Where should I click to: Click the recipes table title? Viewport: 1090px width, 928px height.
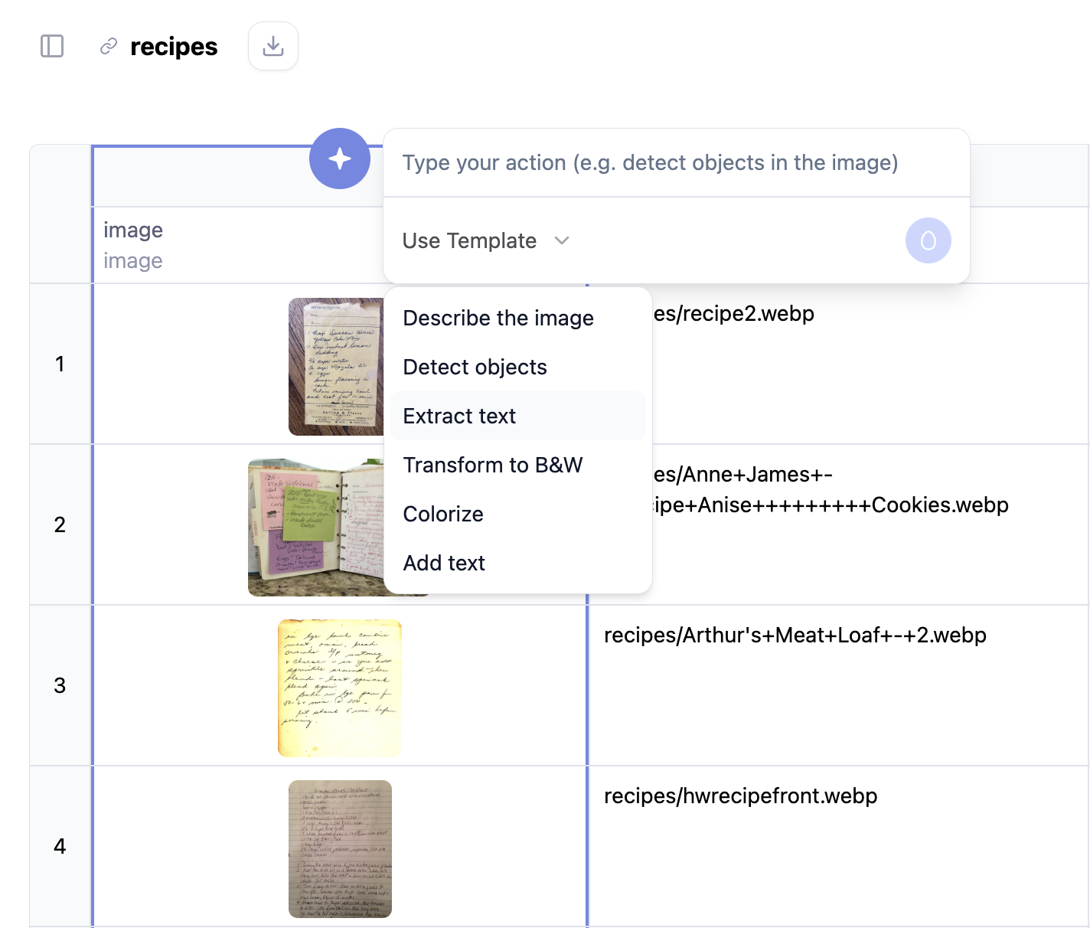click(175, 47)
